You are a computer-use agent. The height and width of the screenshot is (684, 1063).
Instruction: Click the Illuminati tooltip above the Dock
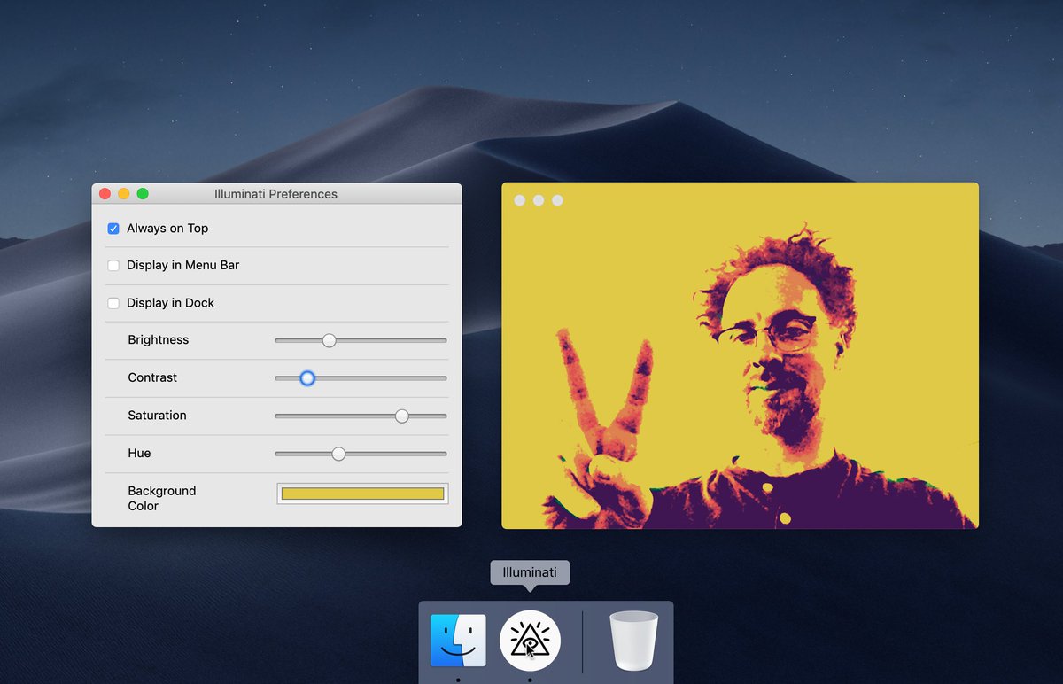(530, 572)
